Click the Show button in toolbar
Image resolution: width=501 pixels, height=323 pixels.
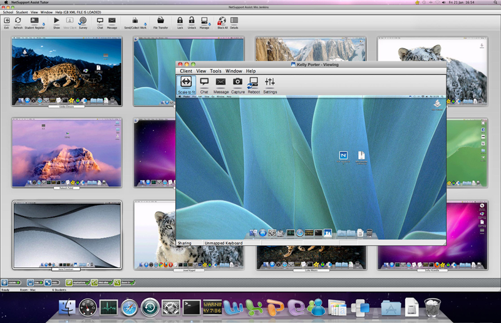tap(56, 22)
